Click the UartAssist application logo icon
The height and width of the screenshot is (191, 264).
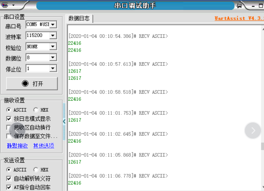(x=4, y=5)
